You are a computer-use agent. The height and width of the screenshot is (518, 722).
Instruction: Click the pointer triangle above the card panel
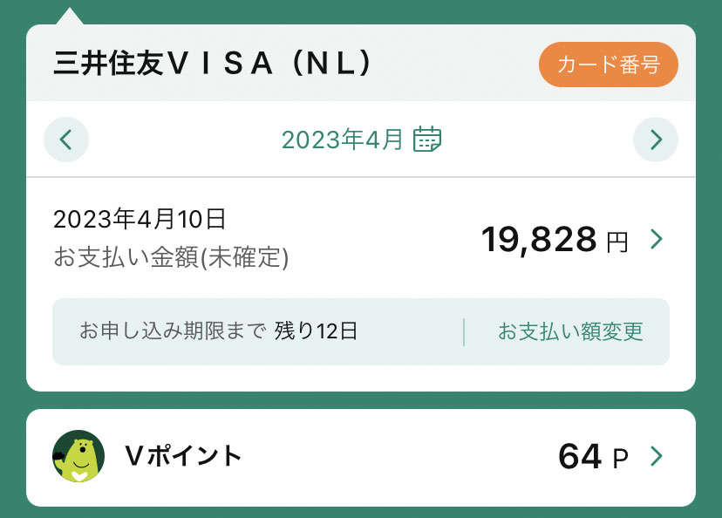click(x=69, y=16)
